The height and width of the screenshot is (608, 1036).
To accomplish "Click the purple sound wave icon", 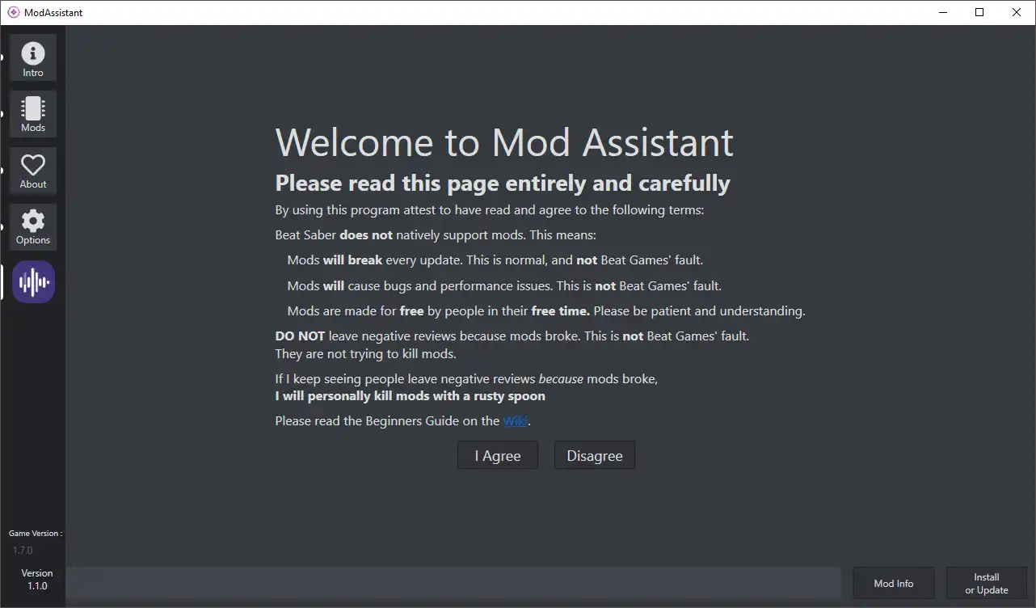I will point(33,282).
